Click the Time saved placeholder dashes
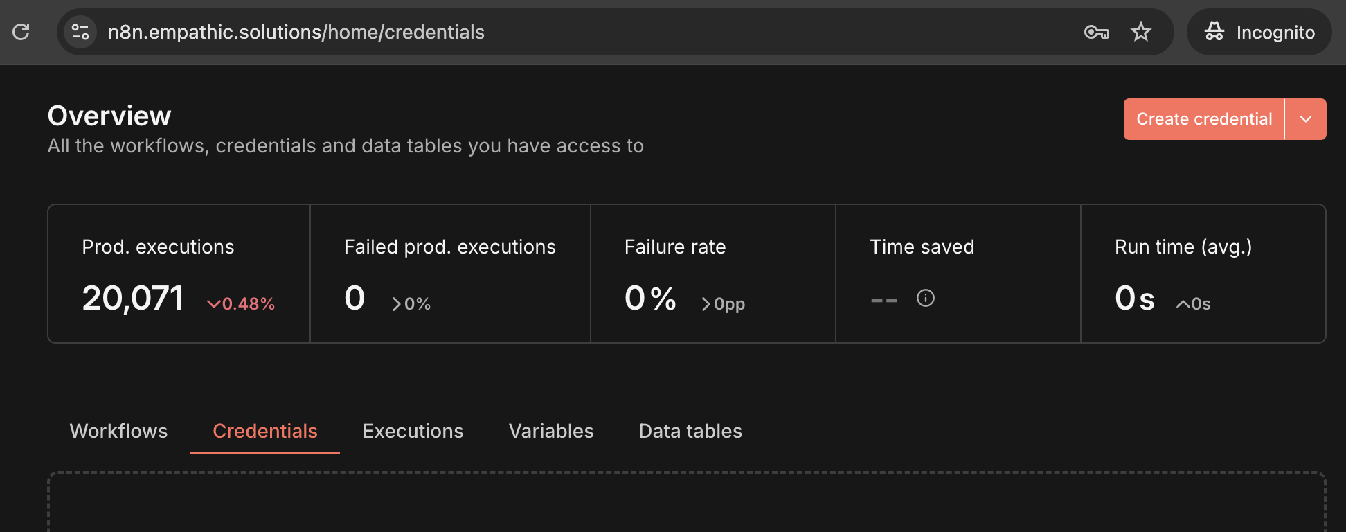The image size is (1346, 532). (x=884, y=298)
